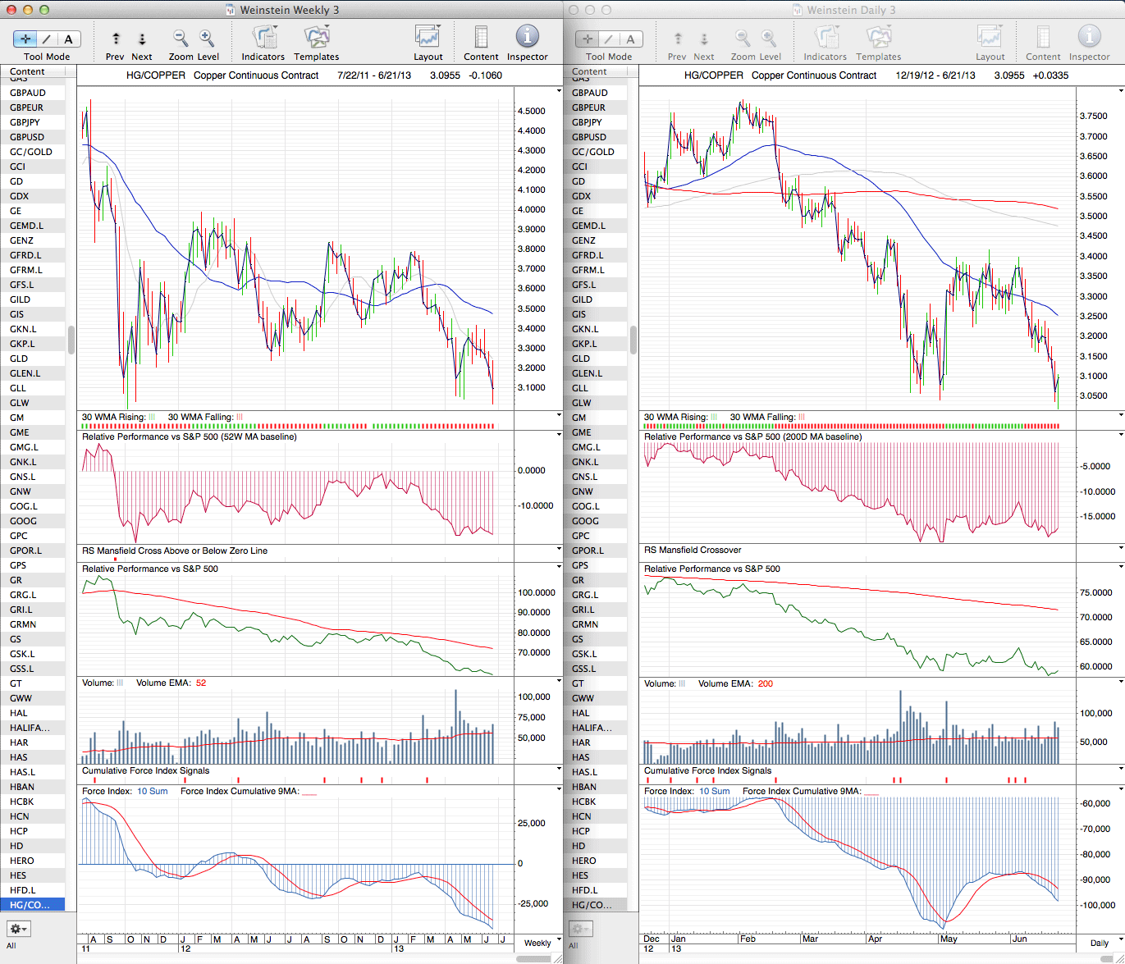
Task: Open Indicators in the Weekly window toolbar
Action: [263, 38]
